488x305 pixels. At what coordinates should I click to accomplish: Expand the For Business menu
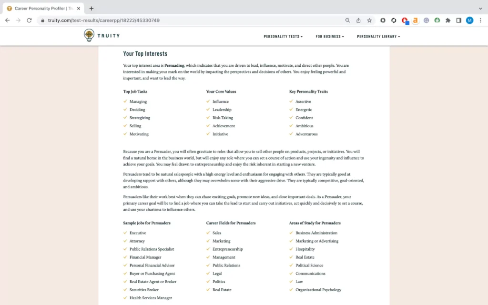(x=330, y=36)
